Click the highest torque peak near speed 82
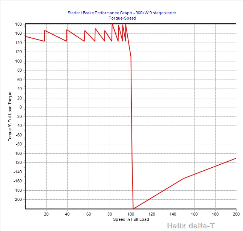 112,24
